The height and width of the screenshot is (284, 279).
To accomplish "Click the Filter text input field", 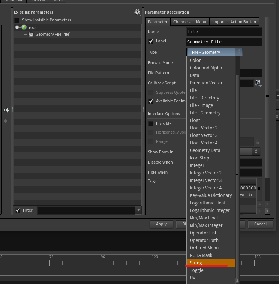I will point(87,210).
